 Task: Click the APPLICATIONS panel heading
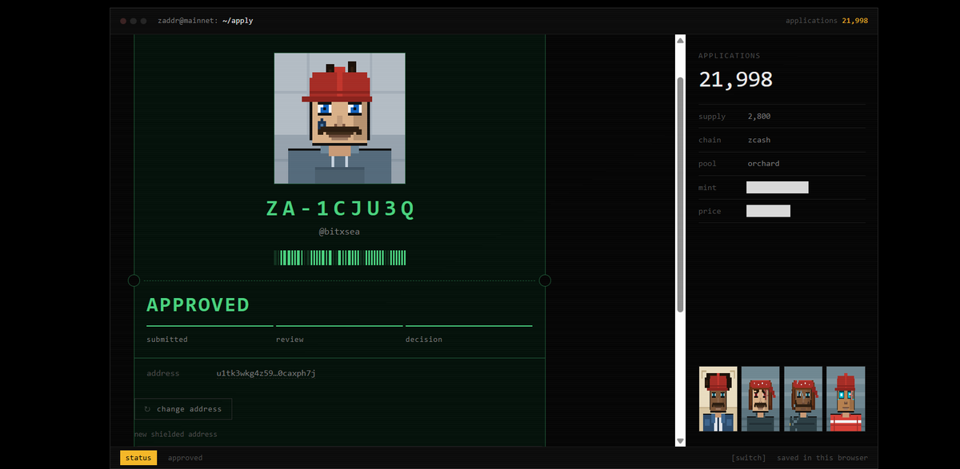click(730, 56)
